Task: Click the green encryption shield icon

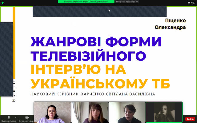Action: pyautogui.click(x=2, y=2)
